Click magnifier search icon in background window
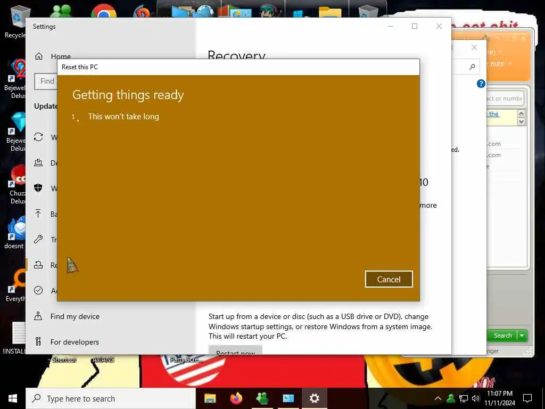This screenshot has height=409, width=545. (x=472, y=67)
